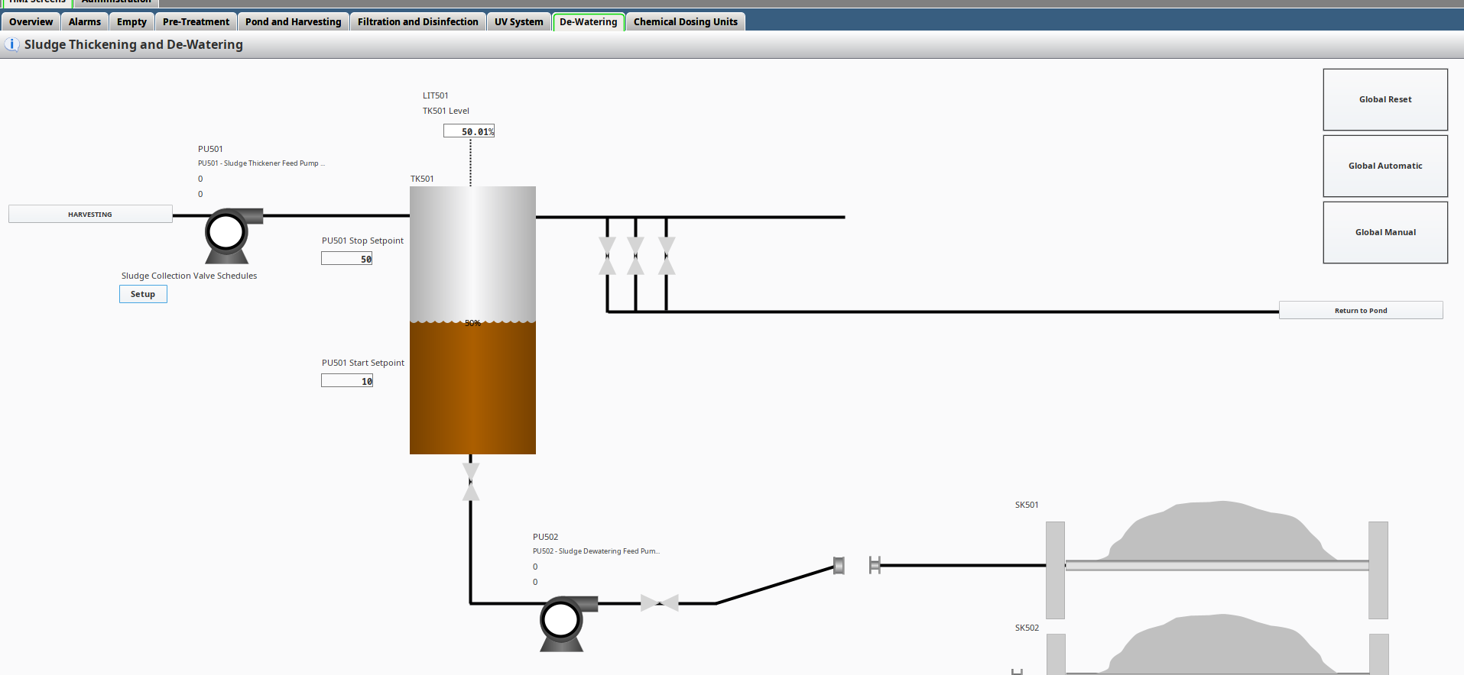Edit the PU501 Start Setpoint field

347,381
